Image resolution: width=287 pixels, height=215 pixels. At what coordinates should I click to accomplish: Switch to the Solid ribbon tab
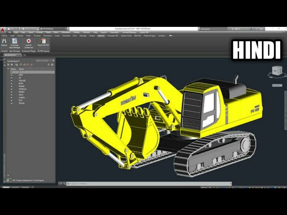[x=12, y=36]
